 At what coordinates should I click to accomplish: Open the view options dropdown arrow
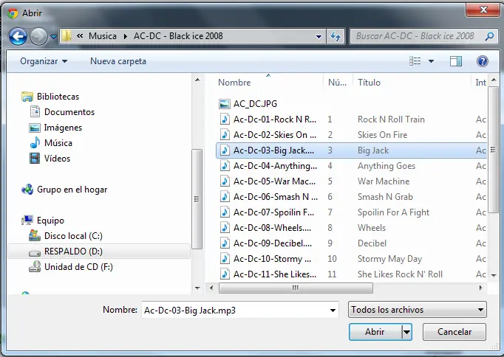(x=432, y=61)
